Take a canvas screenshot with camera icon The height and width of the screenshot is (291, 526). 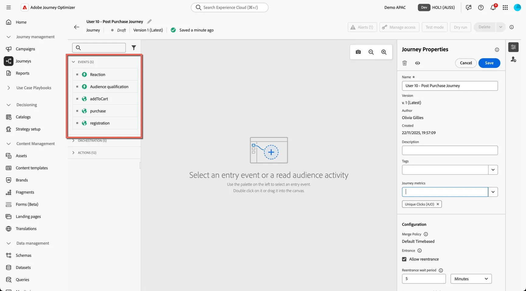pyautogui.click(x=358, y=52)
